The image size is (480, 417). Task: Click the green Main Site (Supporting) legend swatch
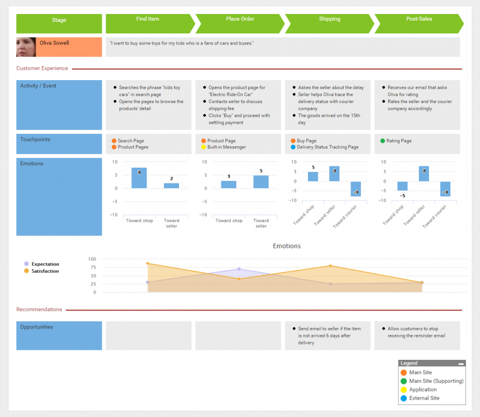click(x=404, y=381)
